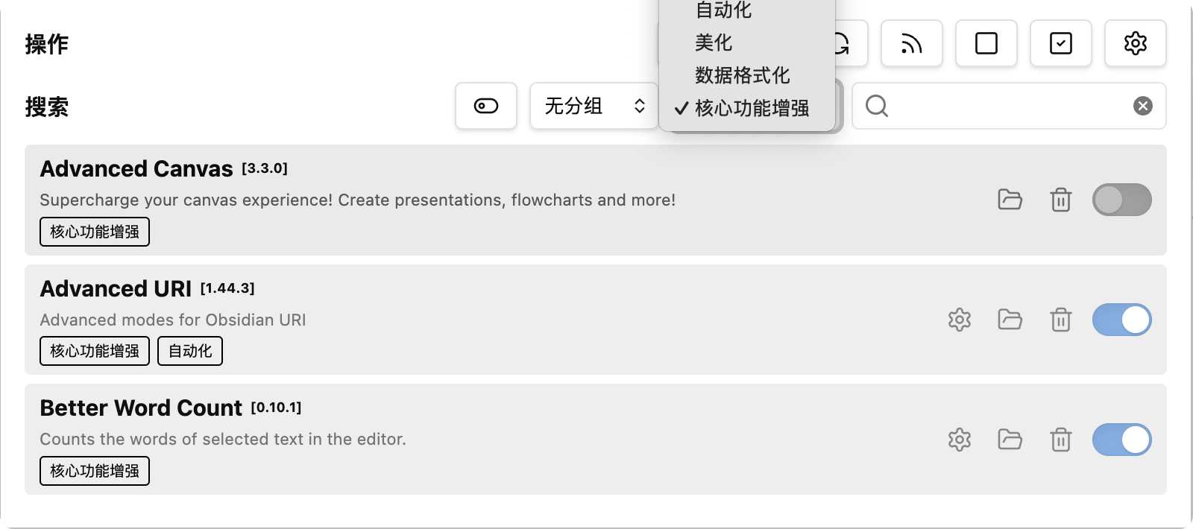The width and height of the screenshot is (1193, 529).
Task: Open the Advanced URI plugin folder
Action: [1010, 320]
